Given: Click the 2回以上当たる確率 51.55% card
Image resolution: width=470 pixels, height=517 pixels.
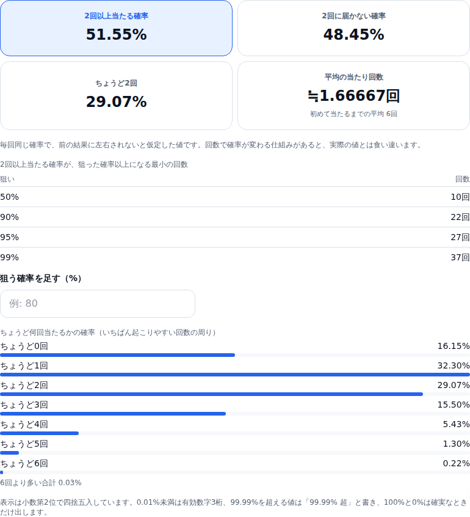Looking at the screenshot, I should (116, 28).
